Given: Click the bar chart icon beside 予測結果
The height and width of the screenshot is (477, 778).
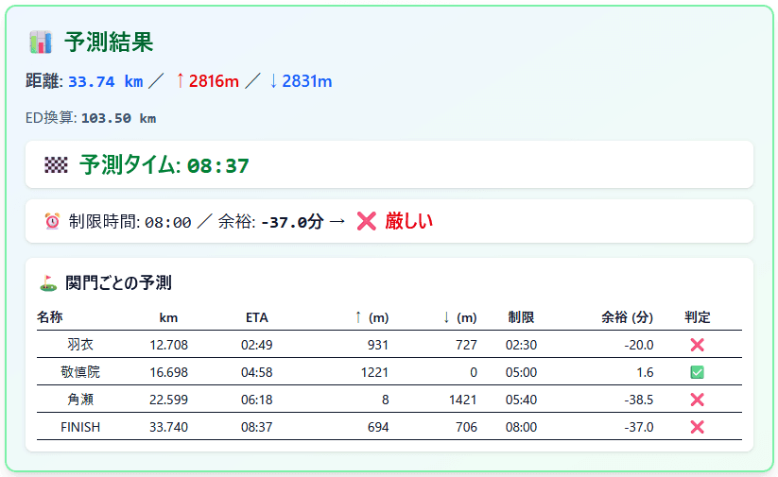Looking at the screenshot, I should coord(41,43).
